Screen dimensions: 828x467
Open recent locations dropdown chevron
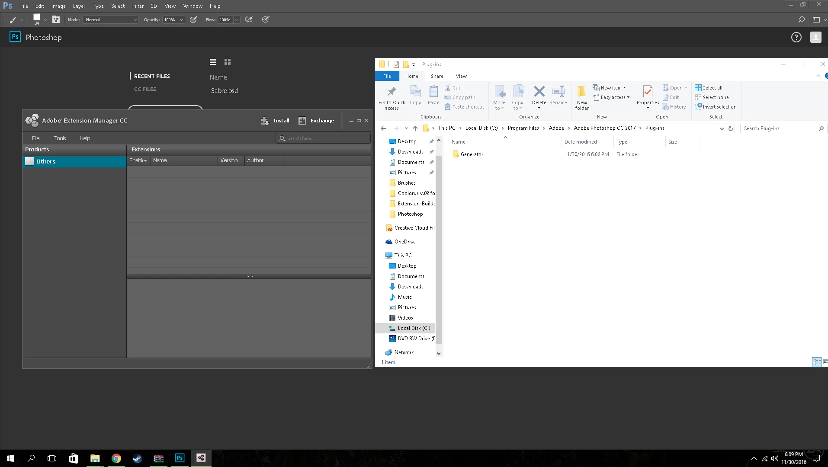pyautogui.click(x=406, y=128)
